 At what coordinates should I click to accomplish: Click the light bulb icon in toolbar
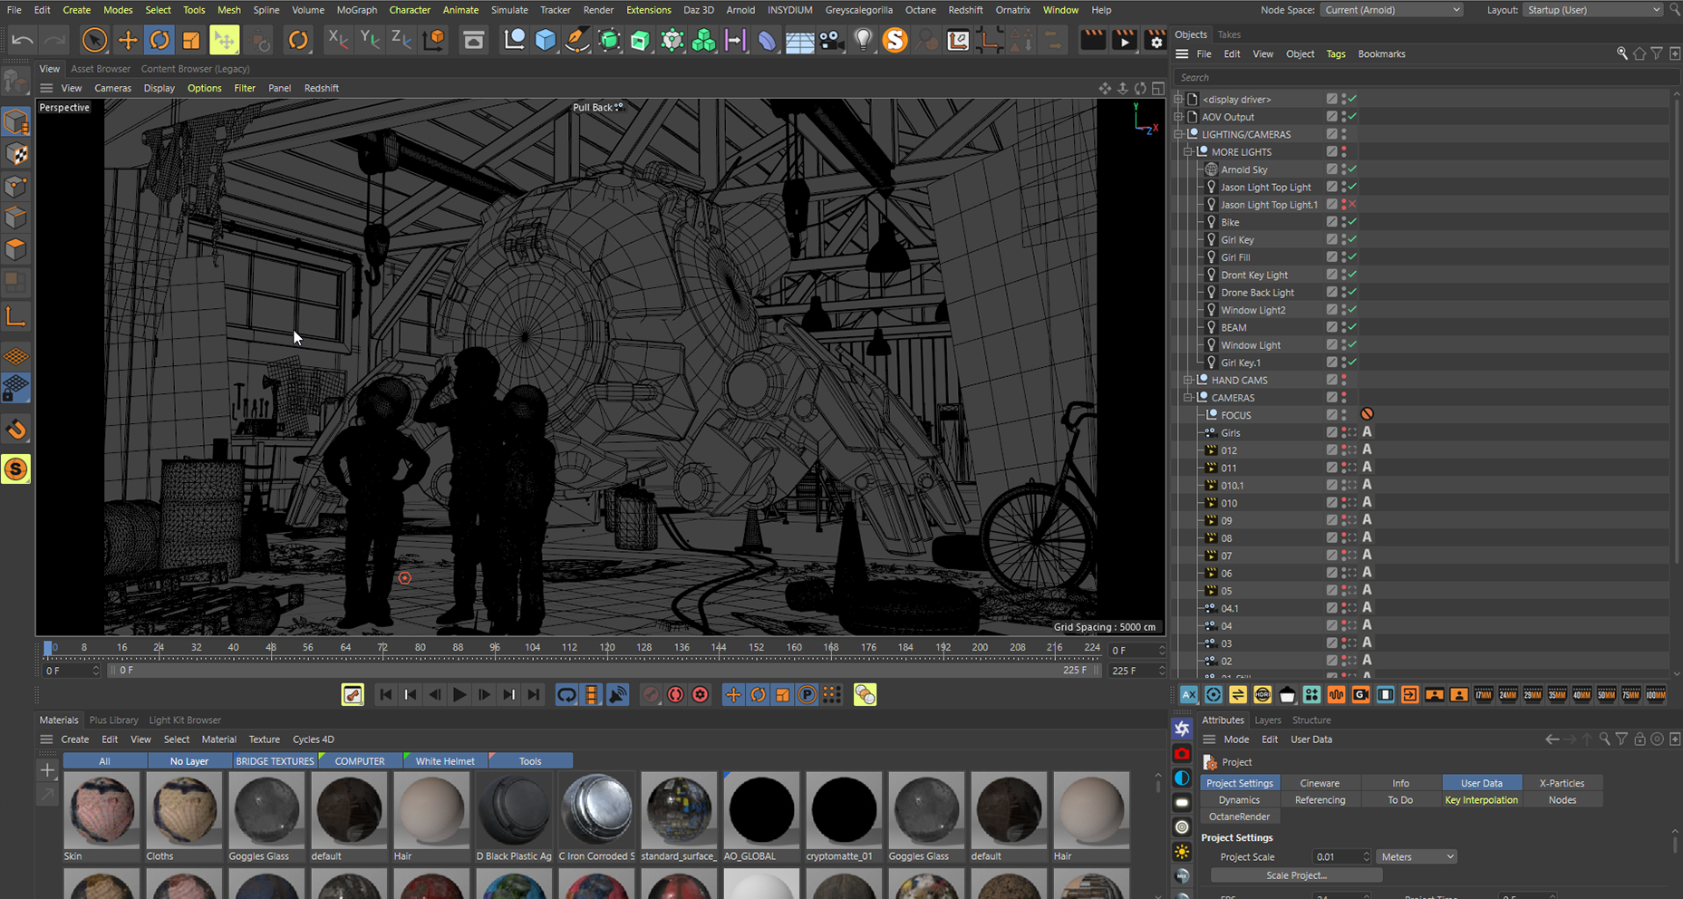(863, 40)
